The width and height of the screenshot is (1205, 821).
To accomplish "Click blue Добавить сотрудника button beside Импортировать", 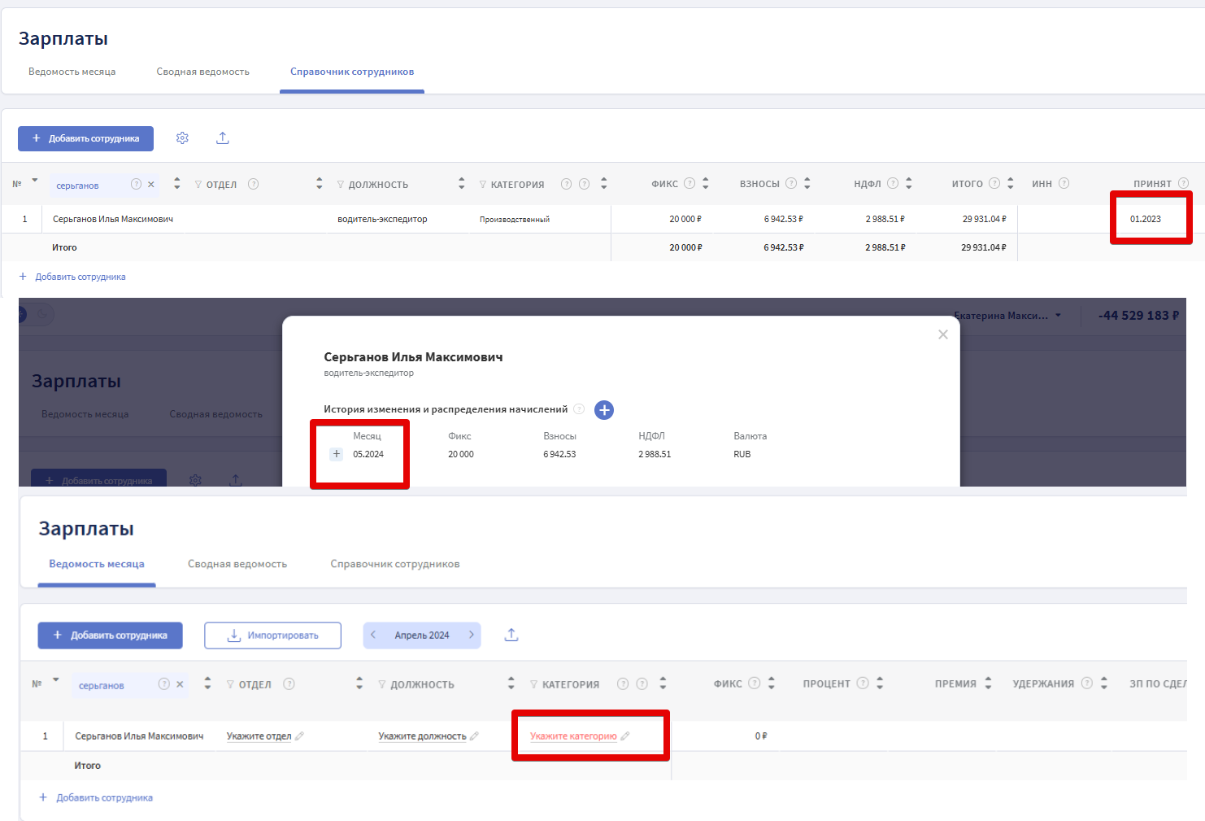I will 110,635.
